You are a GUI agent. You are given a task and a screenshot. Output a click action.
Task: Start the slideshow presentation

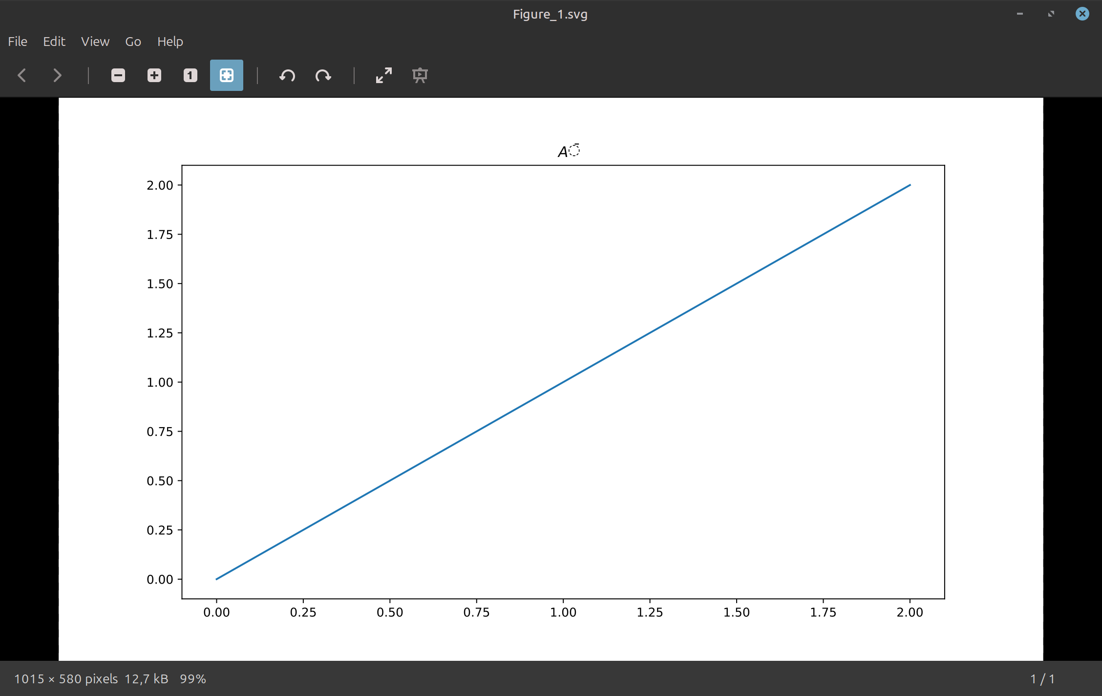point(420,75)
